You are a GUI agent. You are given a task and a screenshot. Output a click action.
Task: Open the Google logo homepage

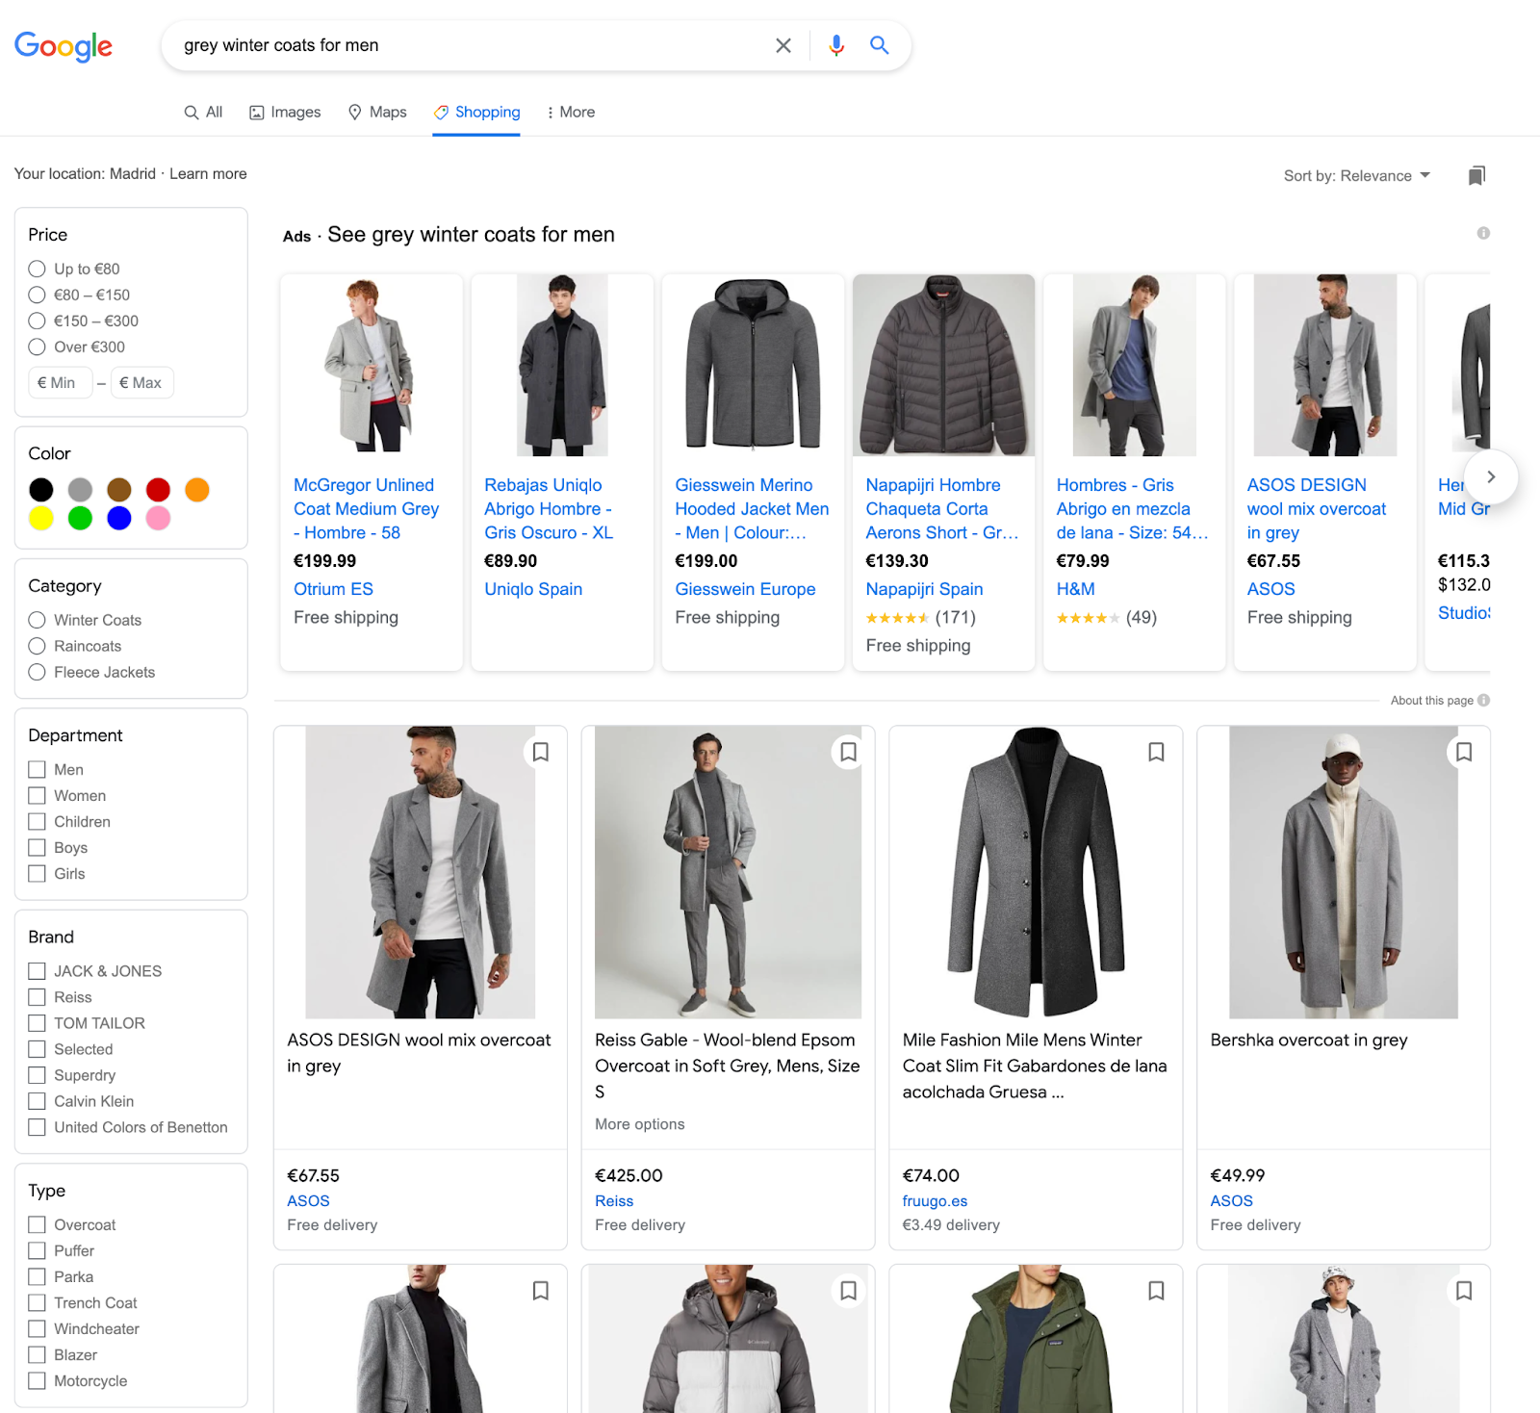pyautogui.click(x=64, y=45)
